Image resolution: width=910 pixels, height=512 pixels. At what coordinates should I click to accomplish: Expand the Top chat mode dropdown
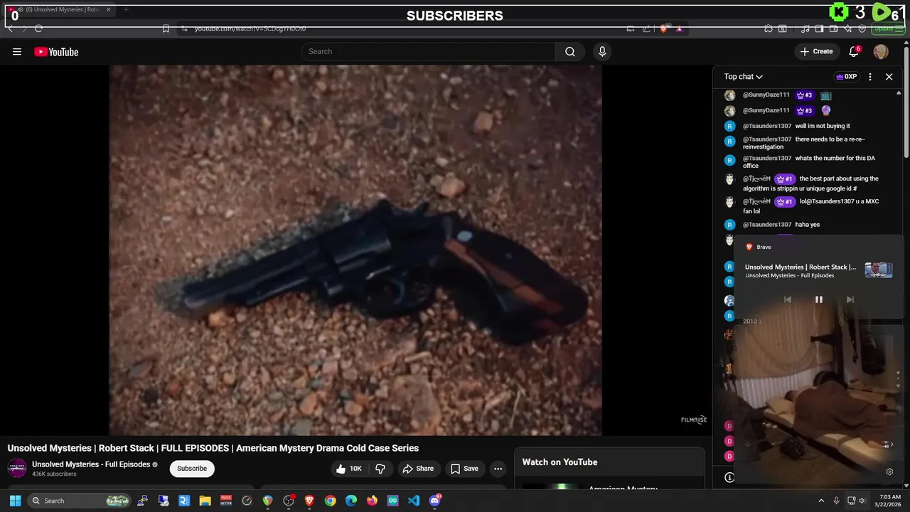(744, 77)
